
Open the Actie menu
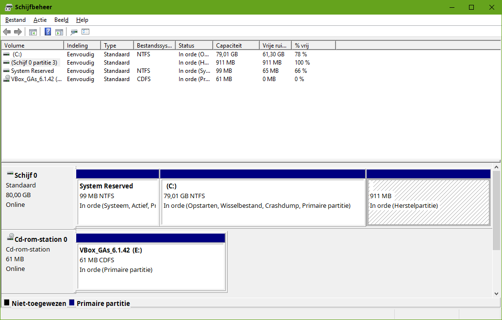tap(40, 20)
